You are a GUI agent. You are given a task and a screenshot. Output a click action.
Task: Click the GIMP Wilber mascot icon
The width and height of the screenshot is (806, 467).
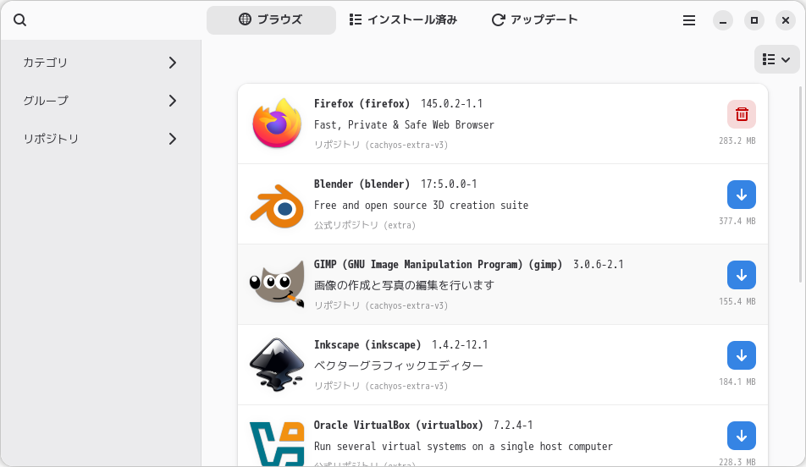(x=277, y=284)
